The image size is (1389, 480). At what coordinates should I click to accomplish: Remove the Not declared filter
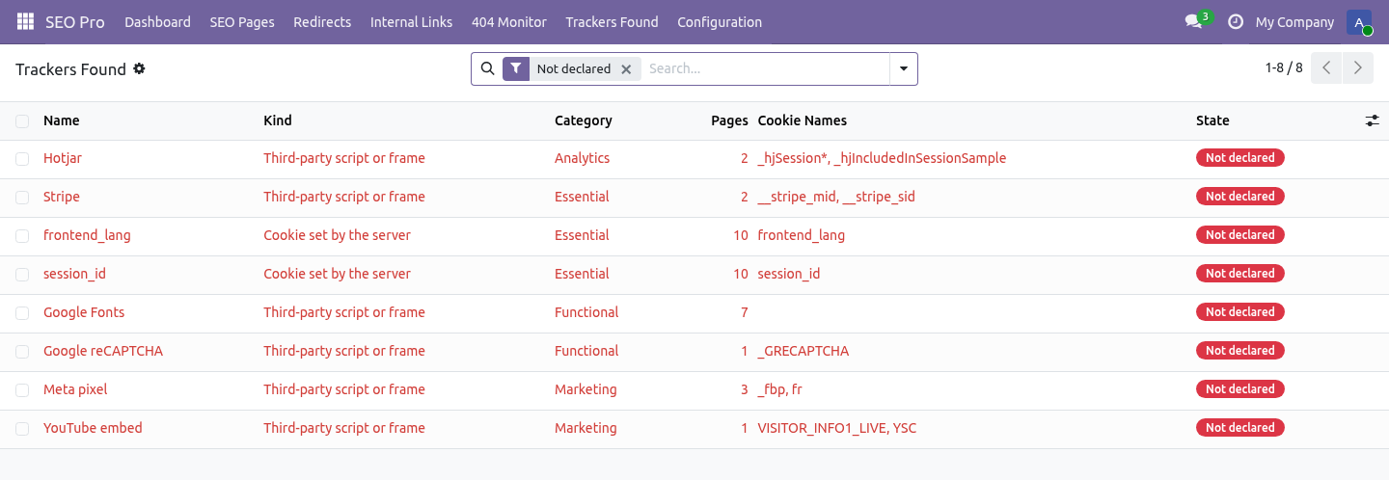click(626, 69)
